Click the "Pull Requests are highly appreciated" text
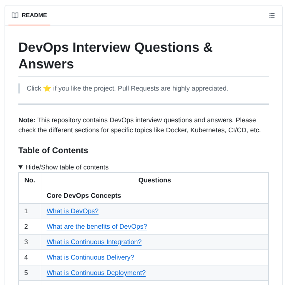285x285 pixels. (x=173, y=88)
